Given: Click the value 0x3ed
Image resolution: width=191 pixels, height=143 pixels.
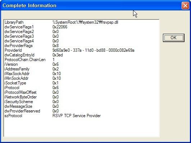Looking at the screenshot, I should tap(58, 55).
